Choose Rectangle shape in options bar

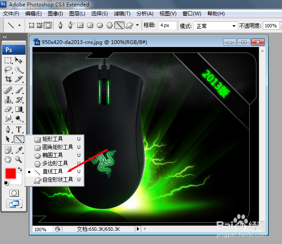pos(80,25)
